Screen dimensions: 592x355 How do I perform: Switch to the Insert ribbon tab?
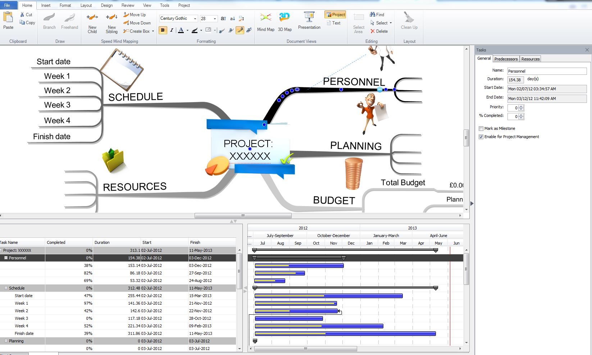[x=46, y=5]
